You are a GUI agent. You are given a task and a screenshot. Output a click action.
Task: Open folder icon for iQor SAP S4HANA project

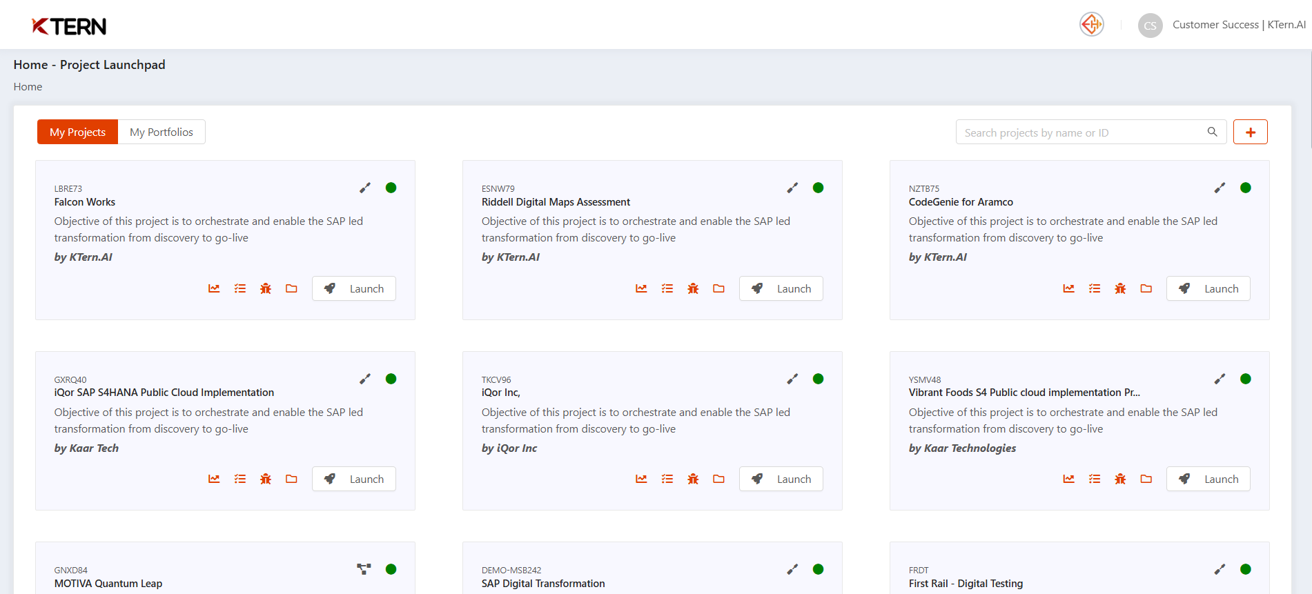click(291, 479)
